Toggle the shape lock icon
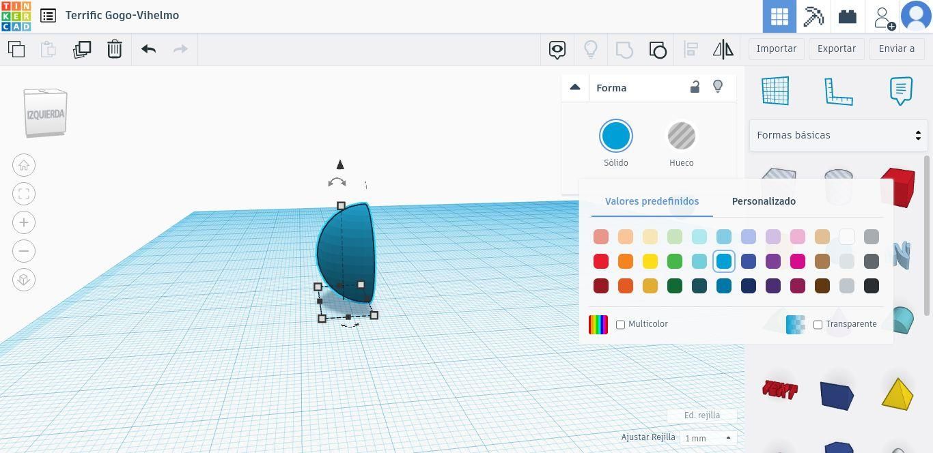 [x=695, y=87]
